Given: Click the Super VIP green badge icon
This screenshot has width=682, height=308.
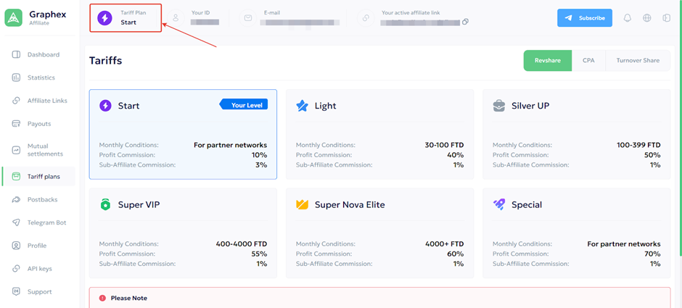Looking at the screenshot, I should coord(105,205).
